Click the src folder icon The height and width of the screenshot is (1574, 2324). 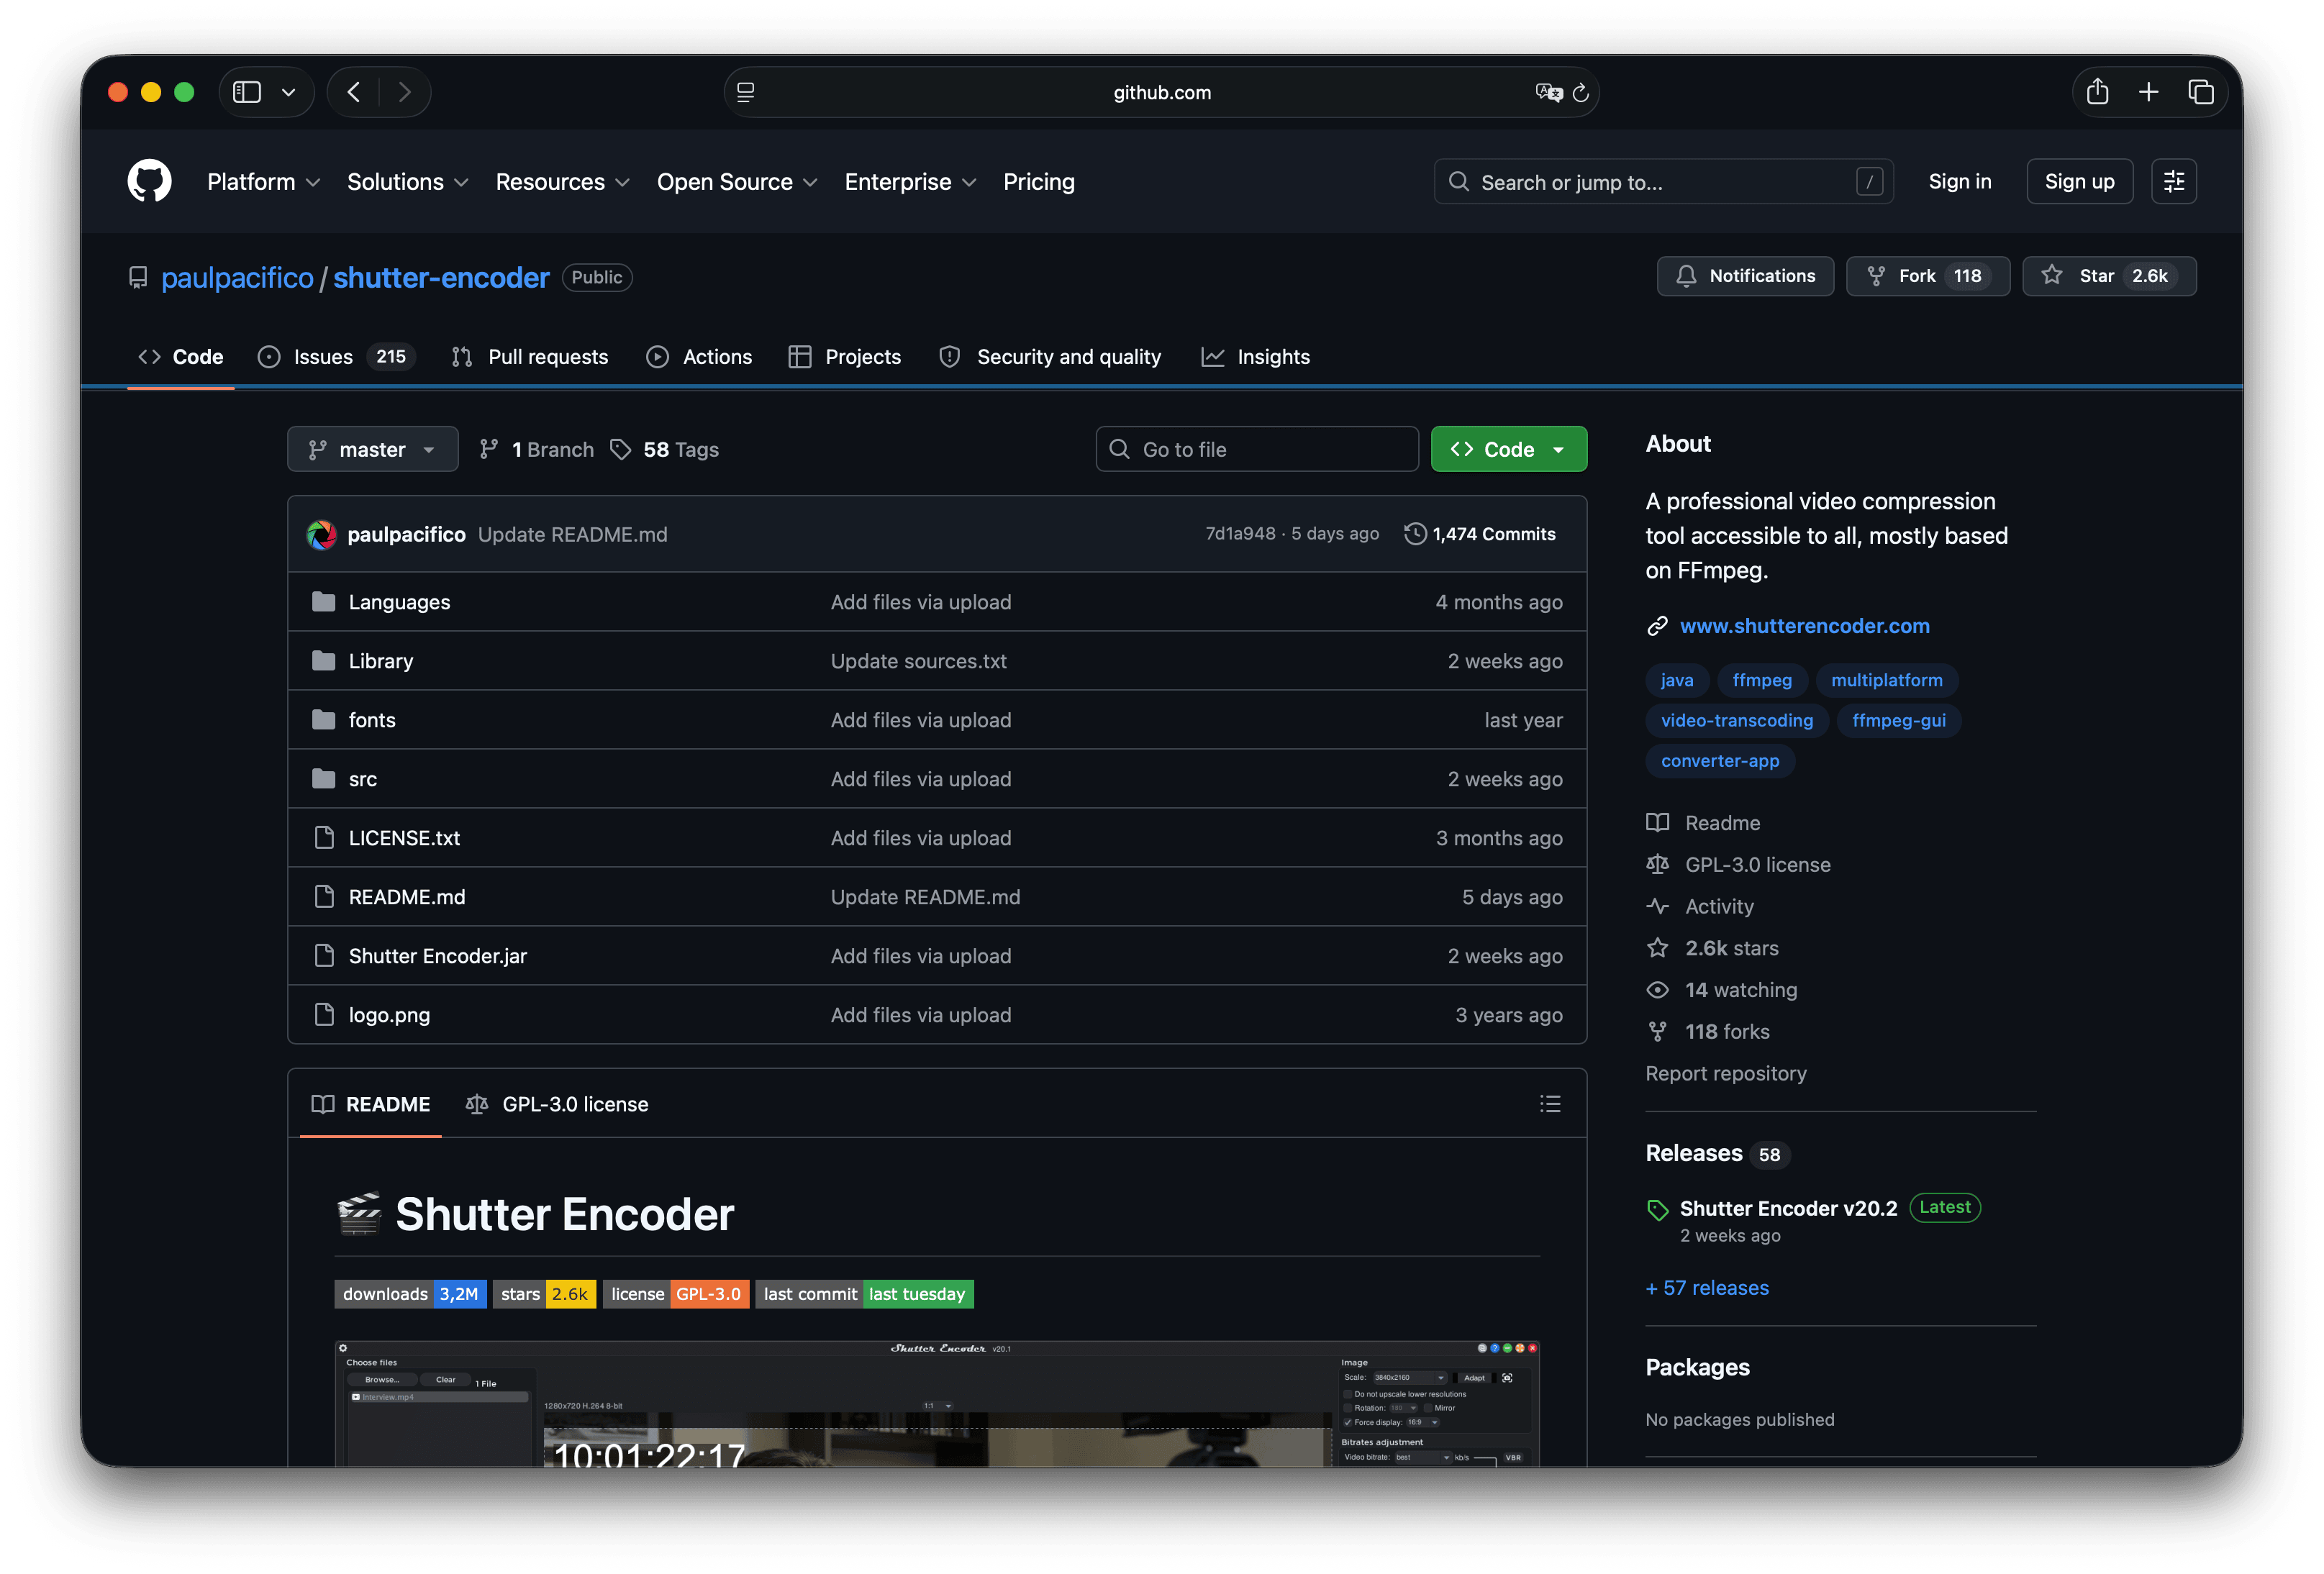pos(323,779)
